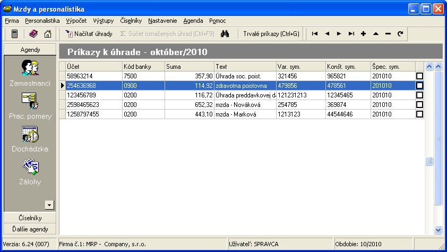Image resolution: width=447 pixels, height=252 pixels.
Task: Click the Kód banky column header
Action: pyautogui.click(x=143, y=67)
